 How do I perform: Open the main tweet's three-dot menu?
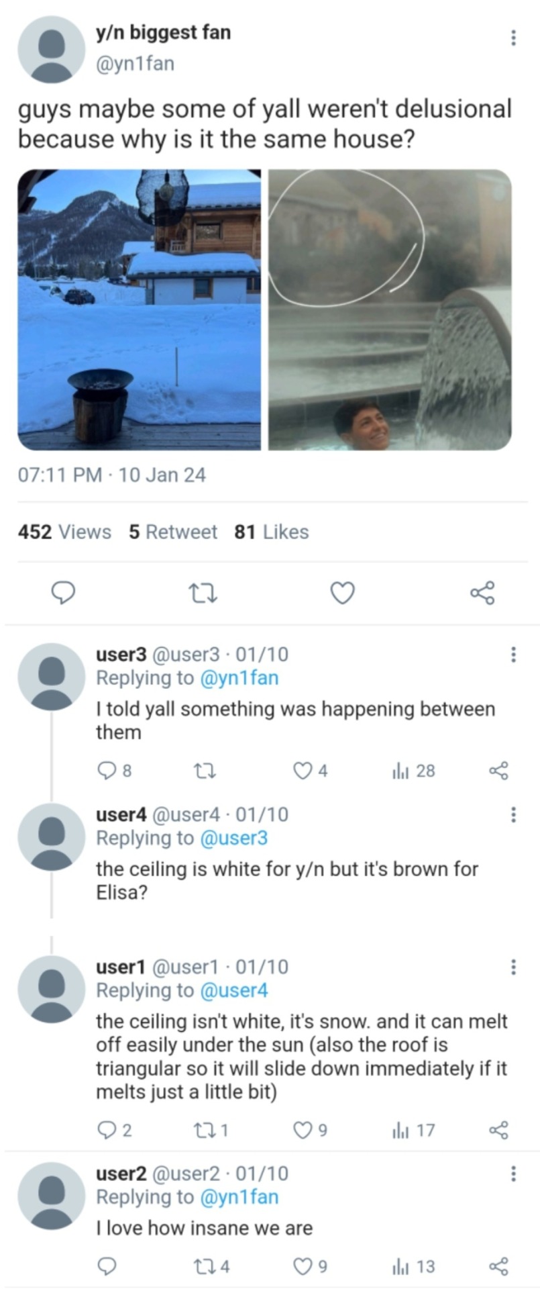click(x=513, y=38)
